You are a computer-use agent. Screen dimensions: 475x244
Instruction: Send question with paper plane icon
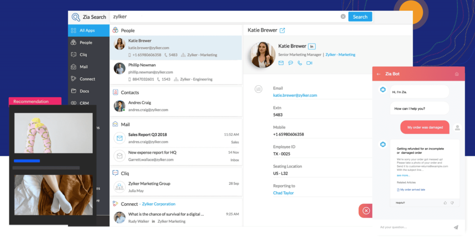[456, 227]
